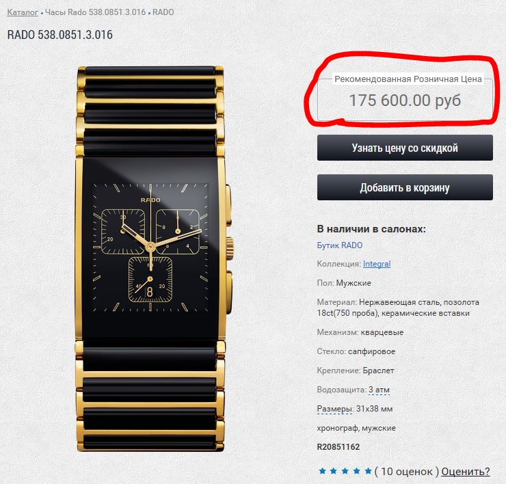
Task: Click the second rating star
Action: [x=334, y=471]
